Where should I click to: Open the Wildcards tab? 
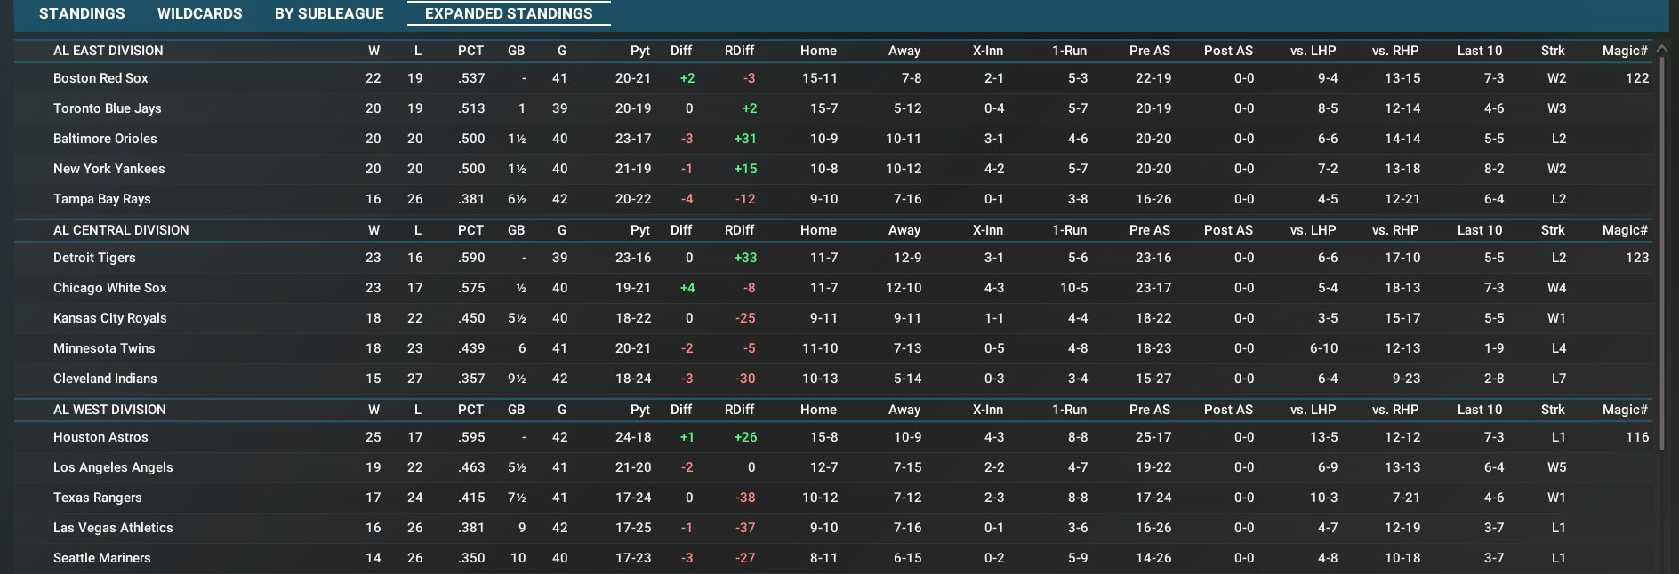(199, 13)
